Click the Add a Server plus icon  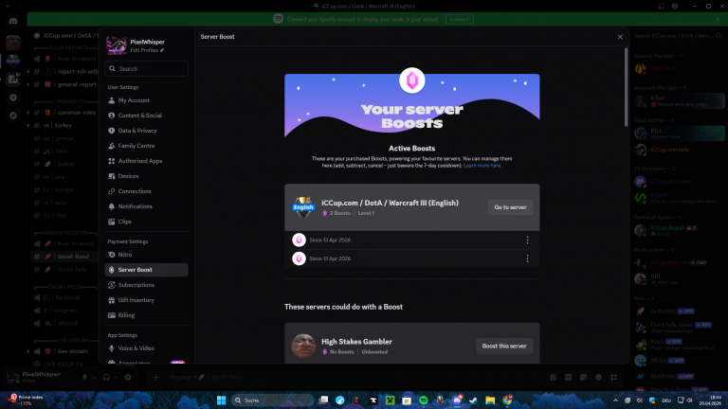tap(13, 98)
